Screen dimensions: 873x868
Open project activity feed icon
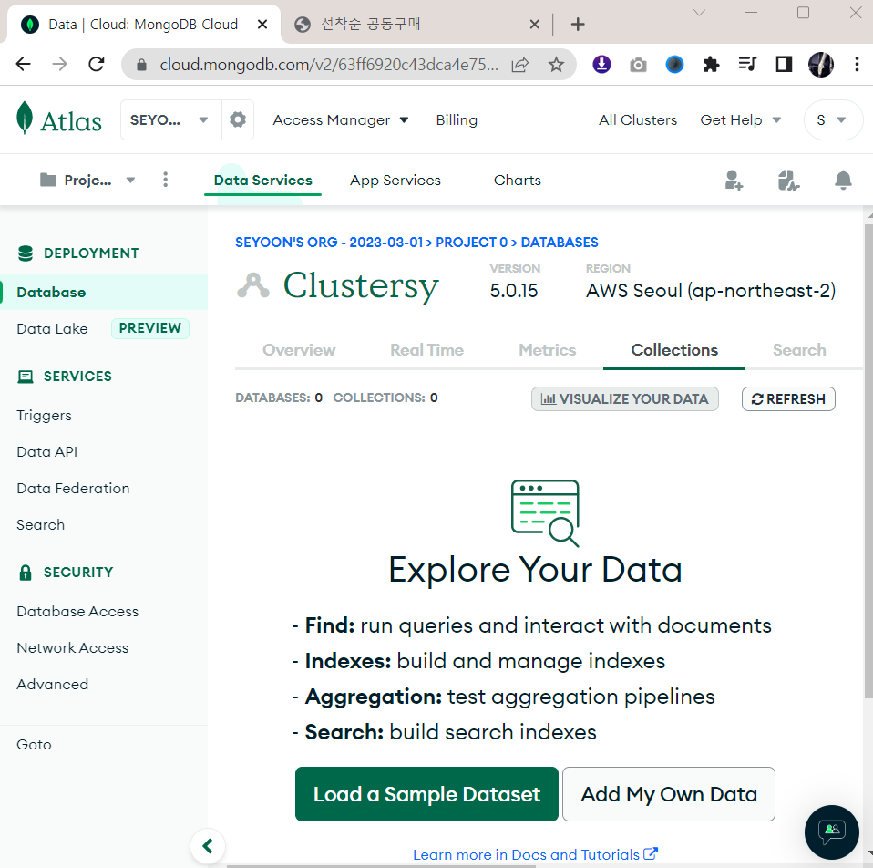click(788, 180)
